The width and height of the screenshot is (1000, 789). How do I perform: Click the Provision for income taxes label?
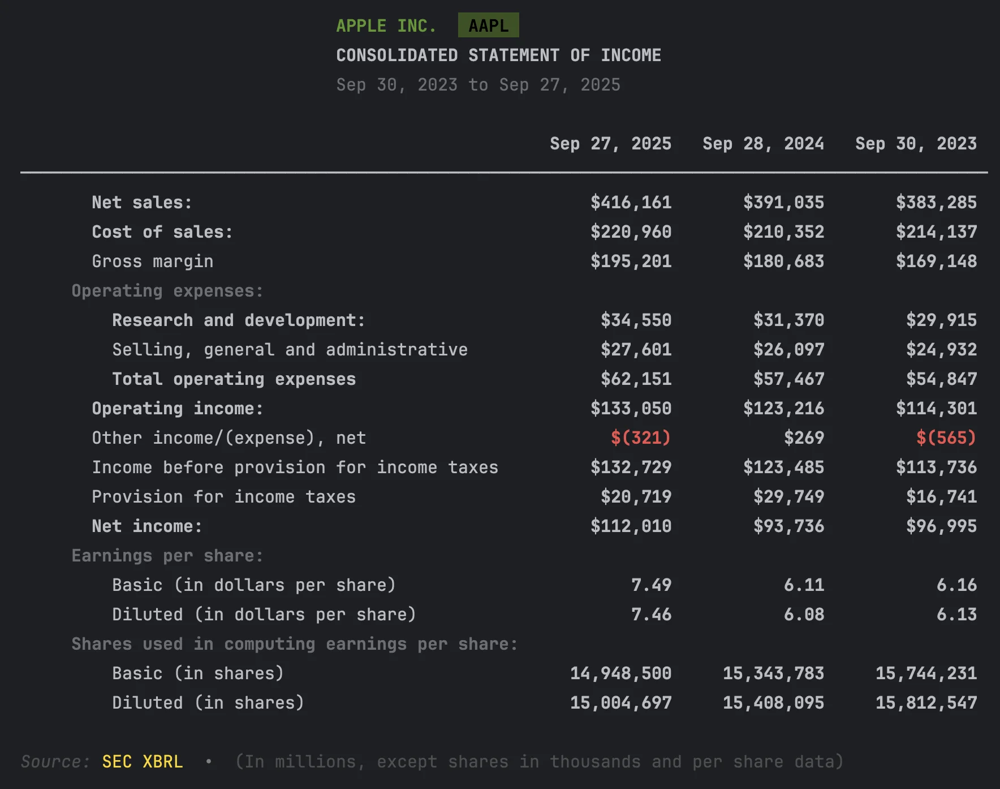pos(224,497)
